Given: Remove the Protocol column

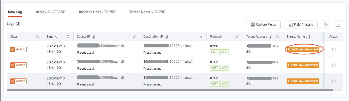Looking at the screenshot, I should (x=237, y=37).
